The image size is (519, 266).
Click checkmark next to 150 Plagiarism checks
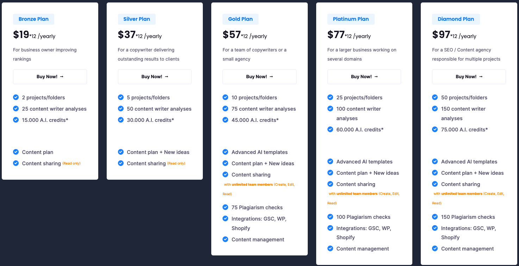pyautogui.click(x=435, y=217)
